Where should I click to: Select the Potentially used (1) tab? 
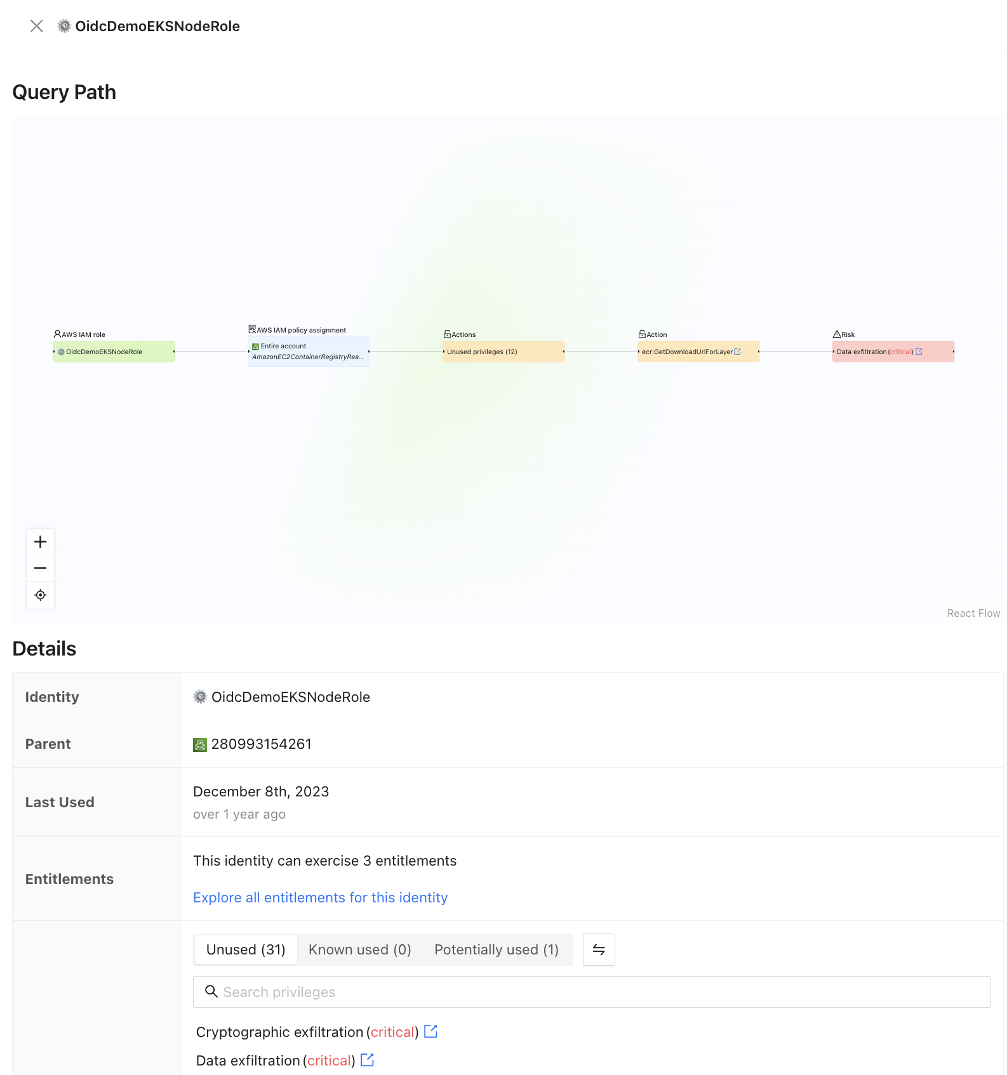tap(497, 949)
